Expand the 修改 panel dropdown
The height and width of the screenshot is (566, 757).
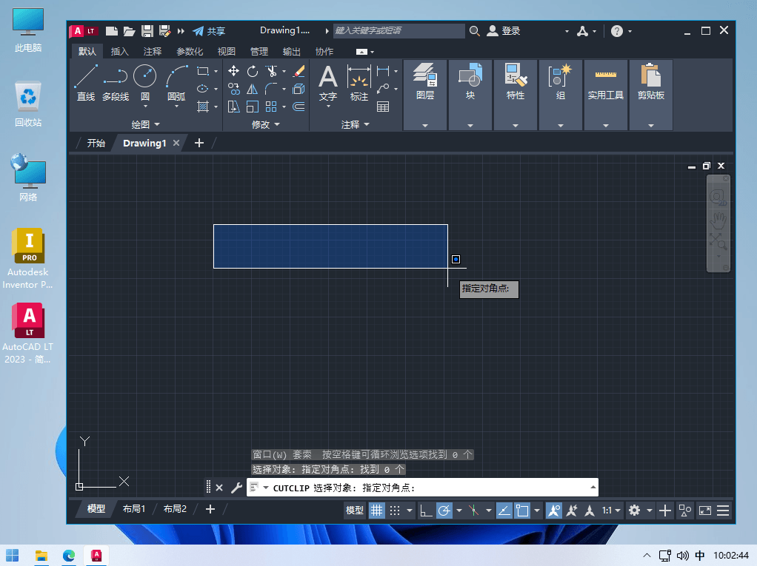tap(265, 124)
